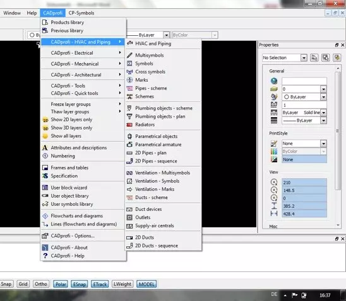The image size is (346, 301).
Task: Choose Cross symbols command
Action: click(x=150, y=72)
